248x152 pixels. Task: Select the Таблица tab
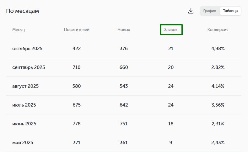[230, 11]
